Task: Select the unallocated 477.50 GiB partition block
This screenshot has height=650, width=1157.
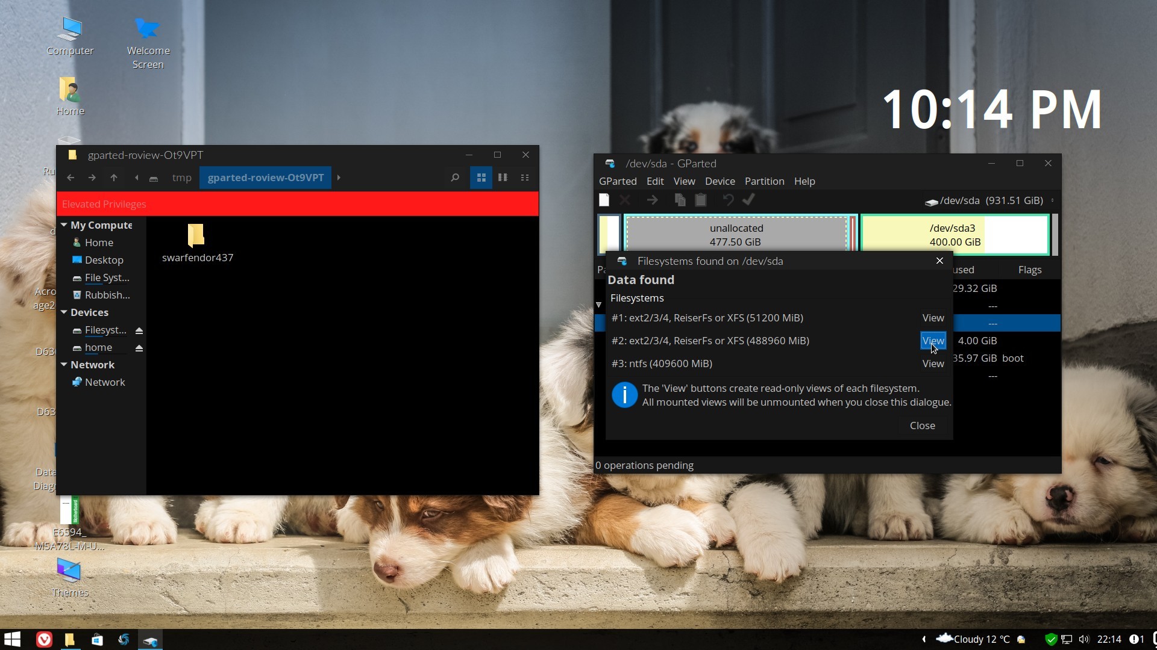Action: tap(736, 235)
